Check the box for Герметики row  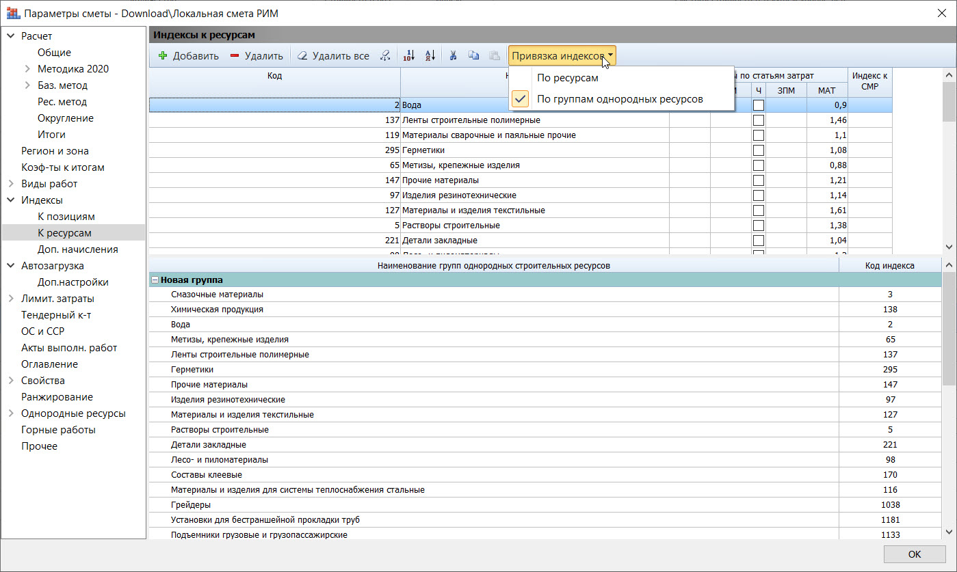[x=759, y=150]
